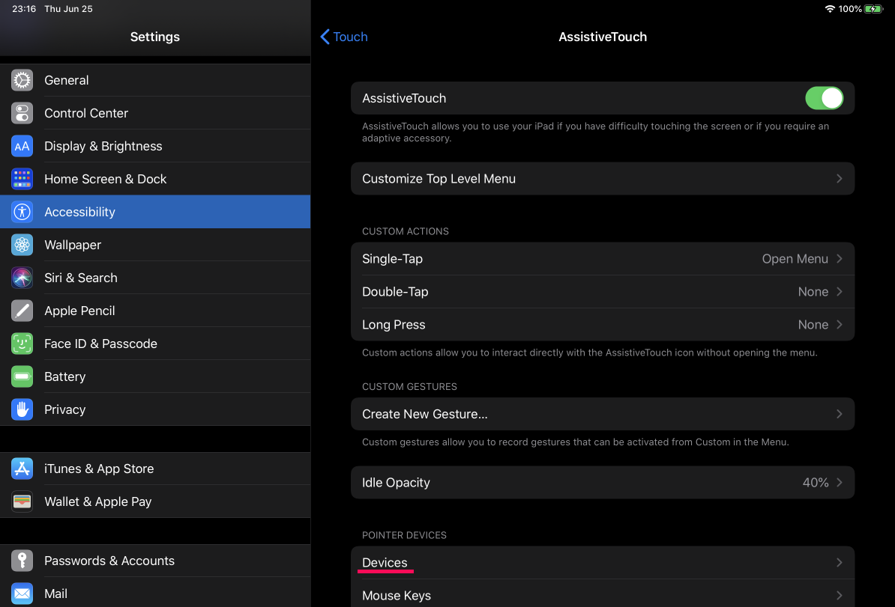Open Long Press action chevron
Image resolution: width=895 pixels, height=607 pixels.
pos(839,325)
